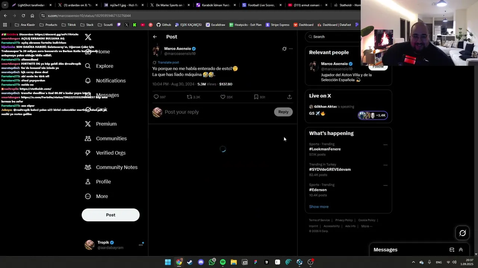Open the #Ederson trend
This screenshot has width=478, height=268.
tap(318, 190)
